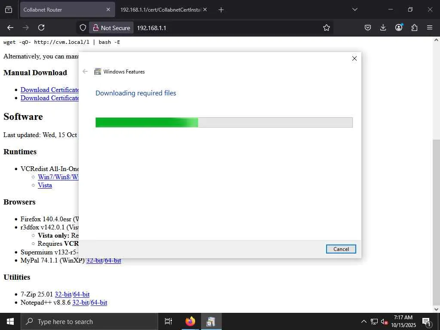The image size is (440, 330).
Task: Go back in Firefox navigation toolbar
Action: 10,27
